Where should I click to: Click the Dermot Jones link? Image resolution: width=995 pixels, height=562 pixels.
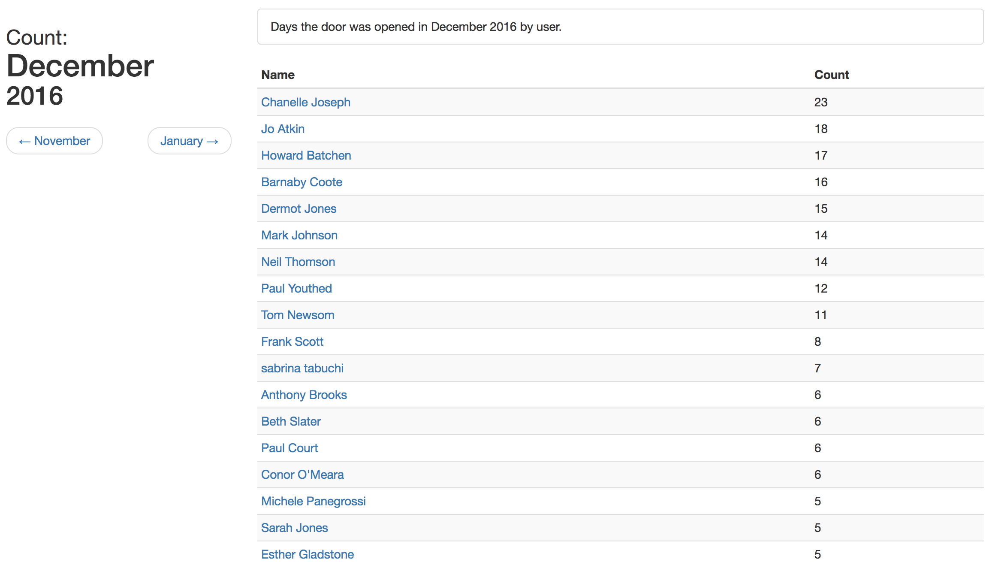[x=298, y=208]
